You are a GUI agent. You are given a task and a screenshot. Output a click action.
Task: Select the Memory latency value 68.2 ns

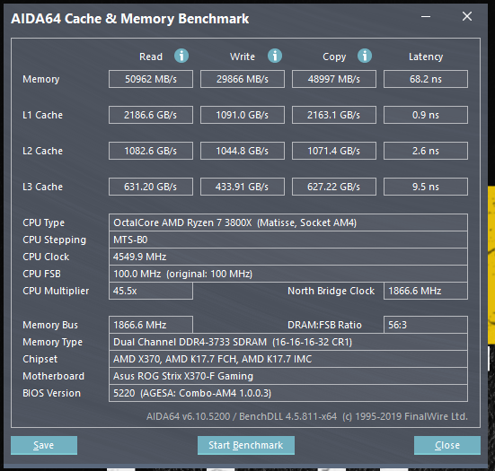tap(426, 79)
